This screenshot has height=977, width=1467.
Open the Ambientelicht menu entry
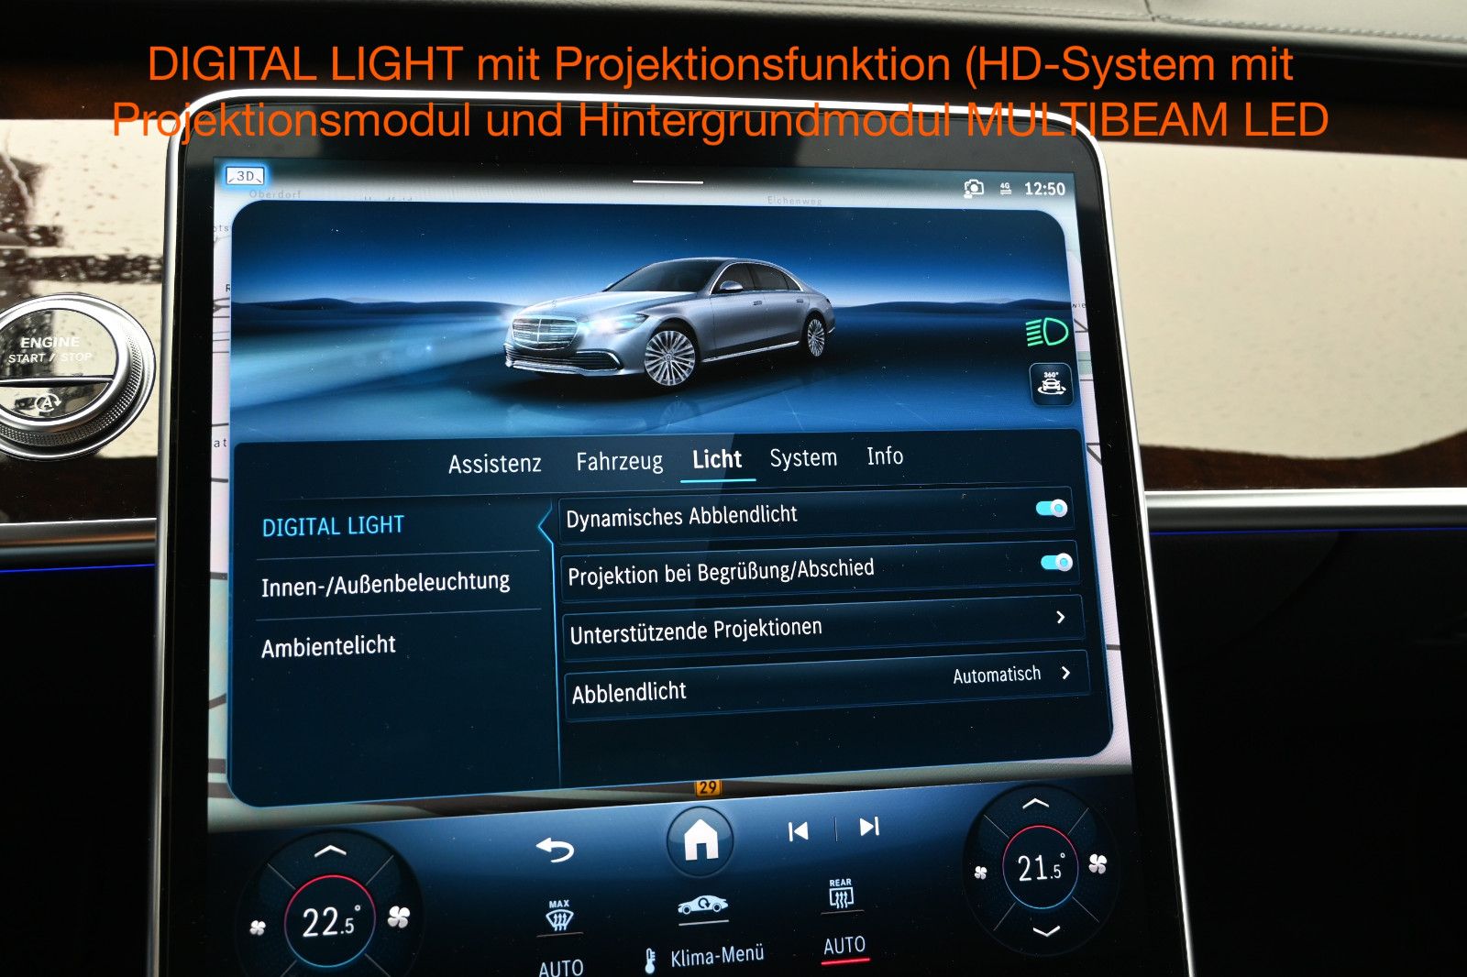(328, 646)
